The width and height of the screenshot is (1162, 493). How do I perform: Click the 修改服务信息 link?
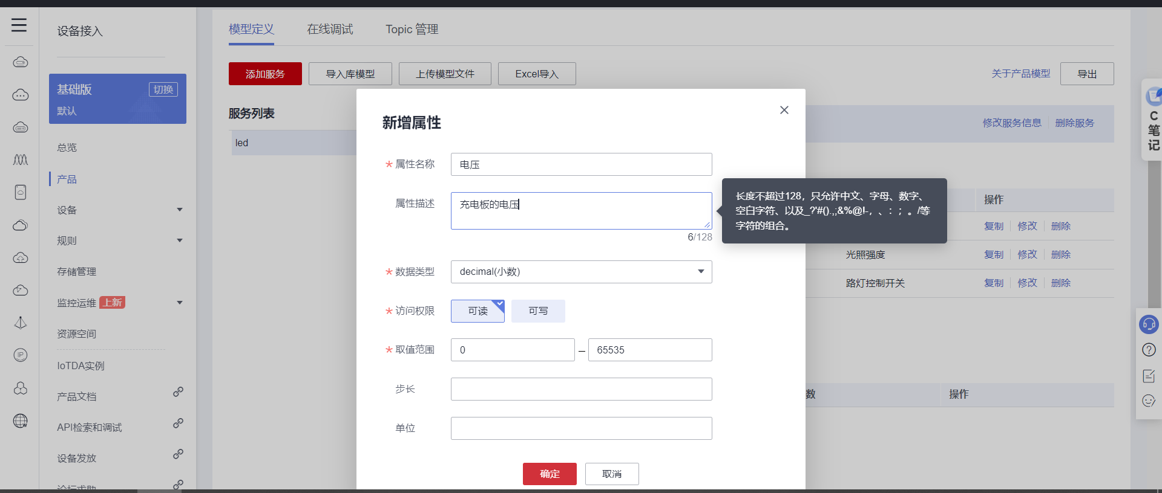1012,123
